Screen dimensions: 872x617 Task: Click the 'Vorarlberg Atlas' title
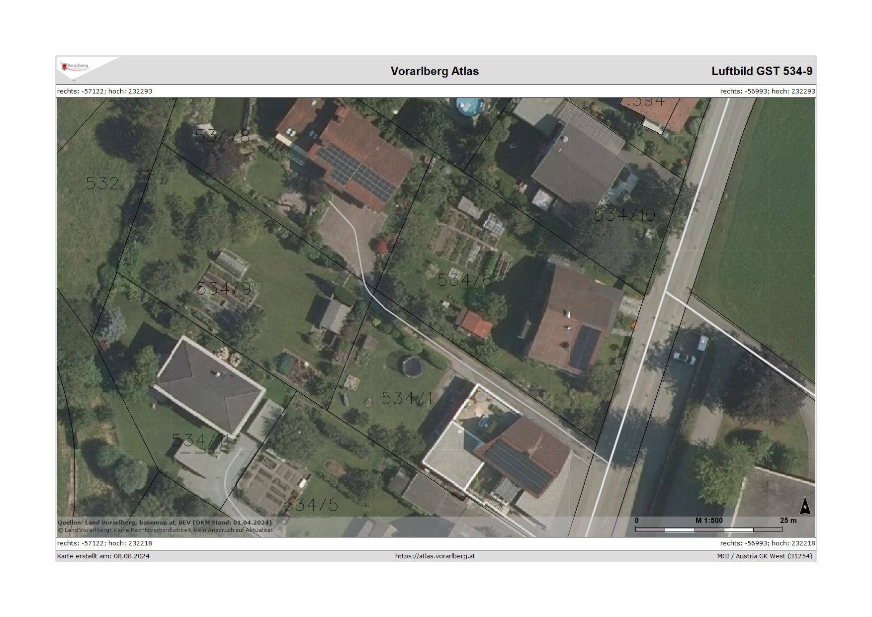435,71
